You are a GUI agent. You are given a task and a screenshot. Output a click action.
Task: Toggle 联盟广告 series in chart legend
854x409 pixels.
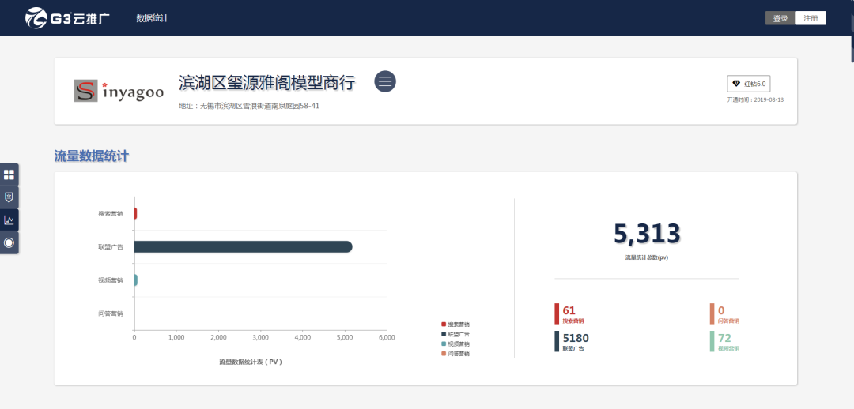coord(454,334)
